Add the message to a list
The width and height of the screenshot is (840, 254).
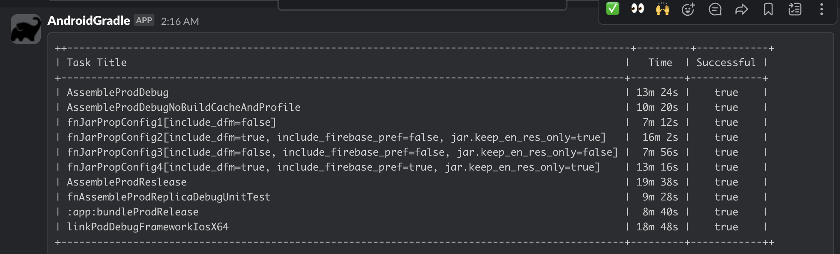point(795,9)
